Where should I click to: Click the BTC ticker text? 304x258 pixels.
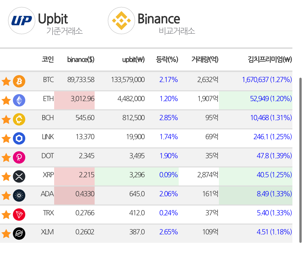pyautogui.click(x=48, y=80)
